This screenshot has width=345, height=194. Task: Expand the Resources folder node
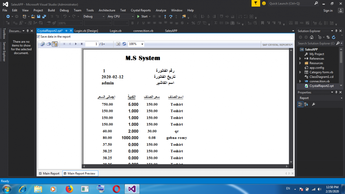click(x=300, y=63)
